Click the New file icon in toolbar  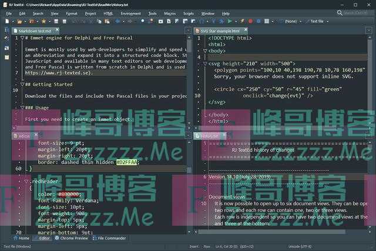click(6, 21)
